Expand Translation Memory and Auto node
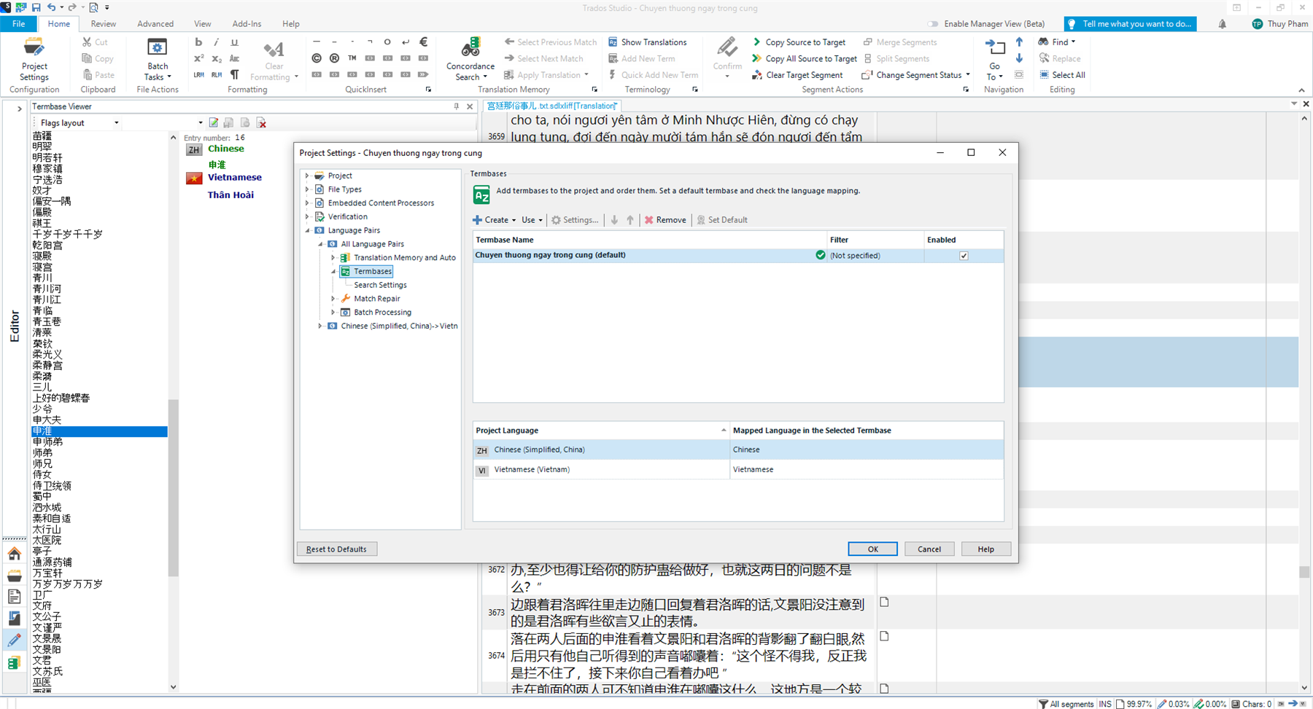Image resolution: width=1313 pixels, height=709 pixels. [x=333, y=257]
